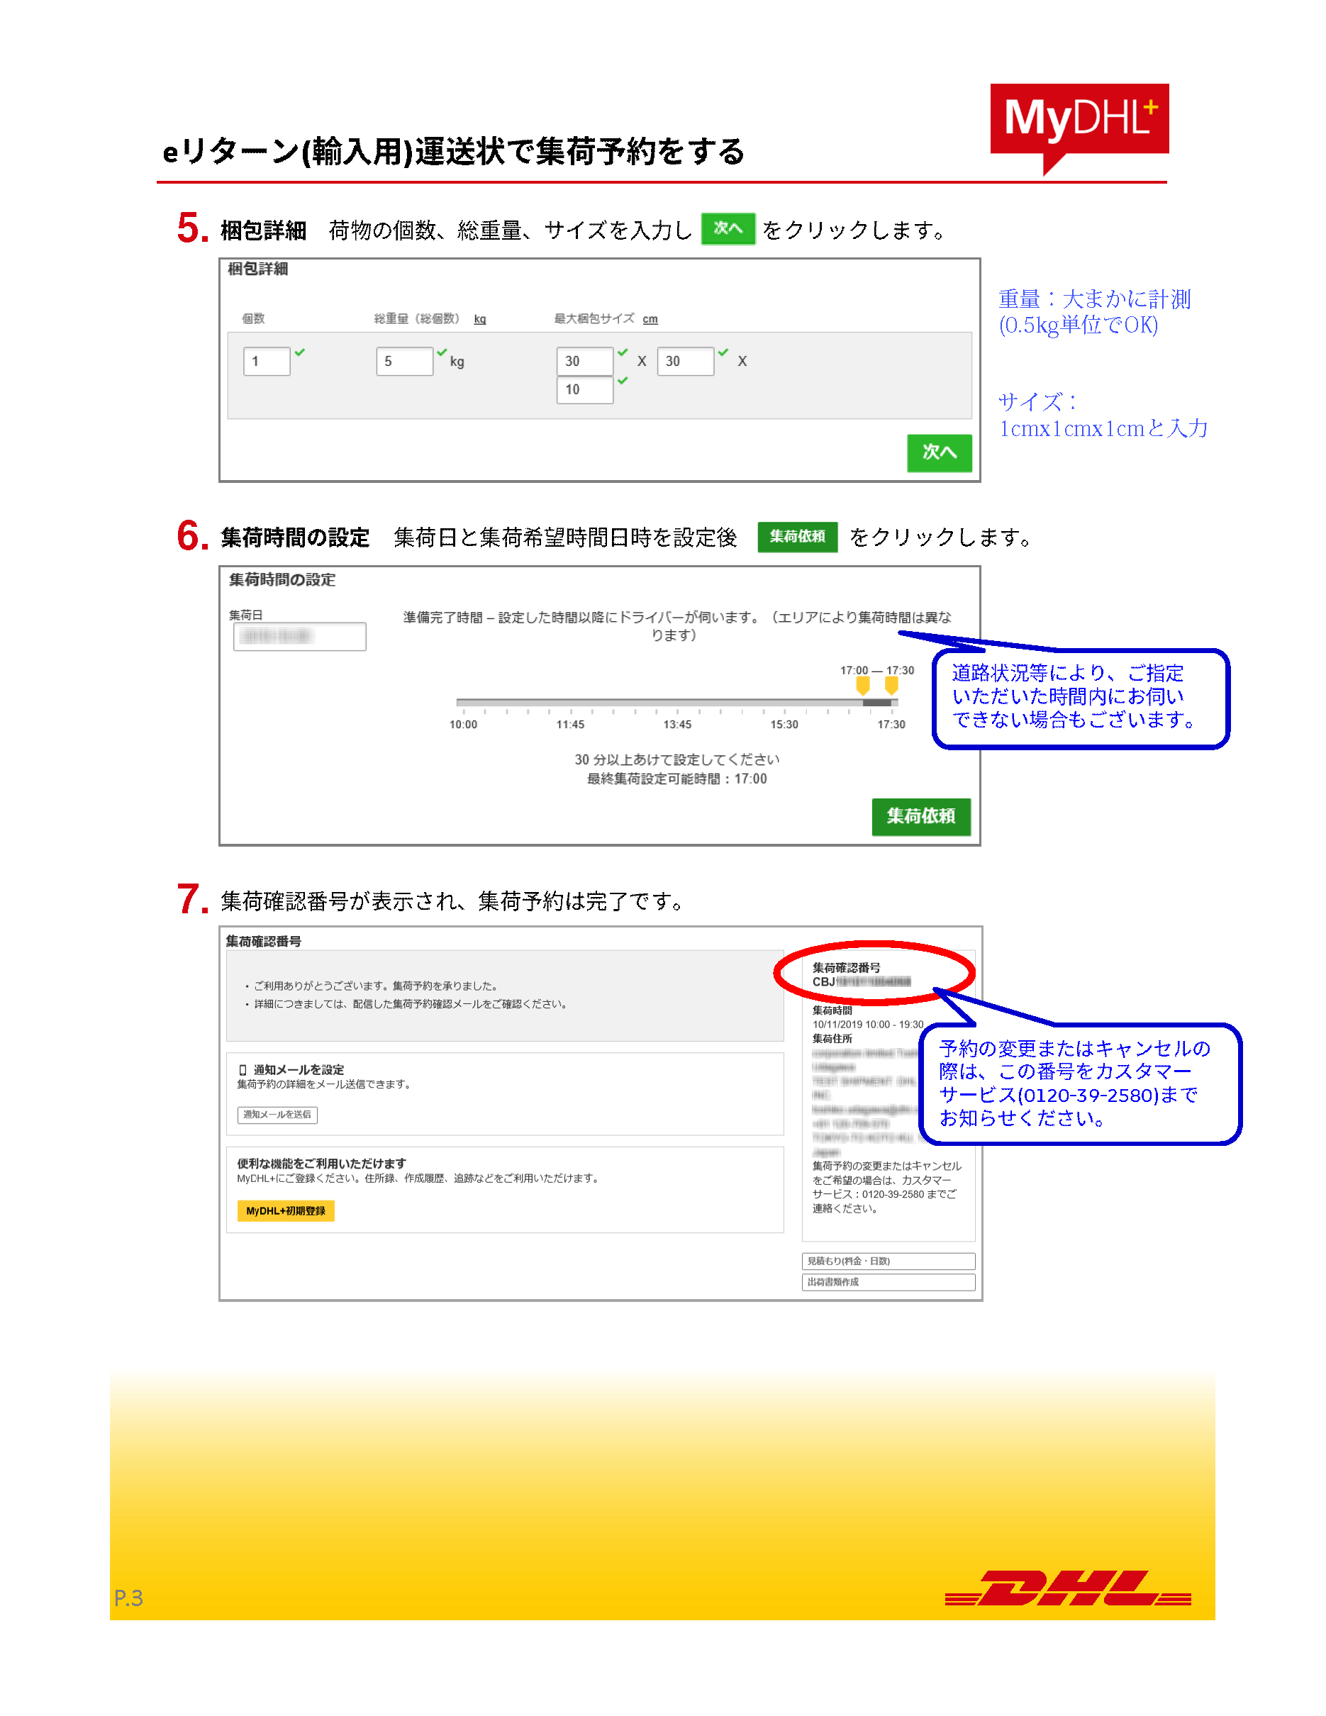The height and width of the screenshot is (1716, 1326).
Task: Click the cm unit link above size
Action: [650, 319]
